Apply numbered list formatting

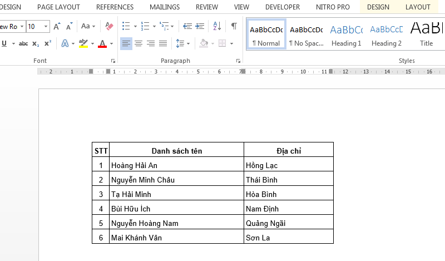click(145, 26)
